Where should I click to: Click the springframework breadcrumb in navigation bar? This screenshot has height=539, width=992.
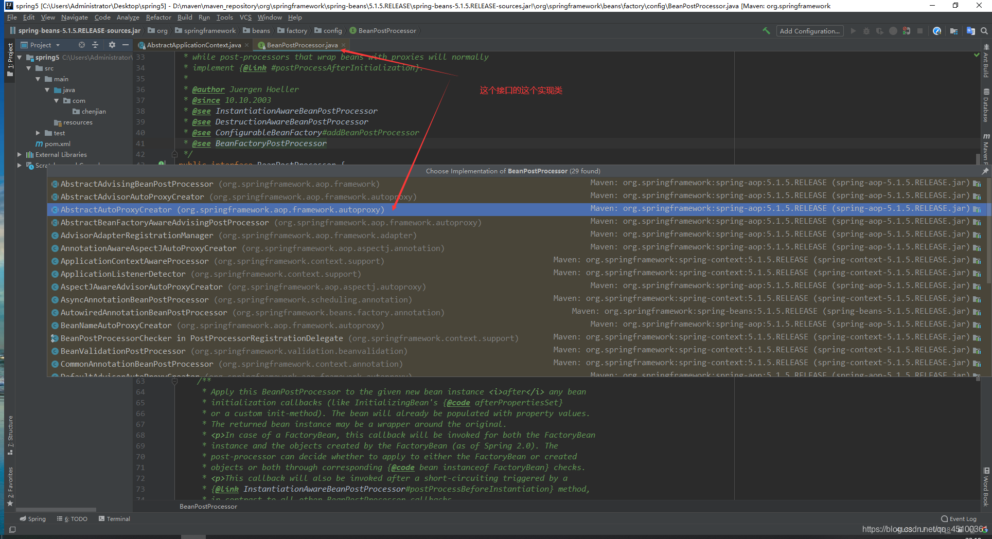tap(205, 31)
